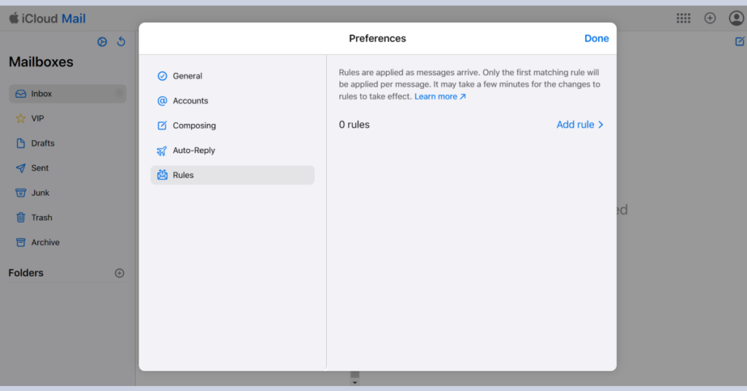Click the account profile avatar icon
The width and height of the screenshot is (747, 391).
736,18
